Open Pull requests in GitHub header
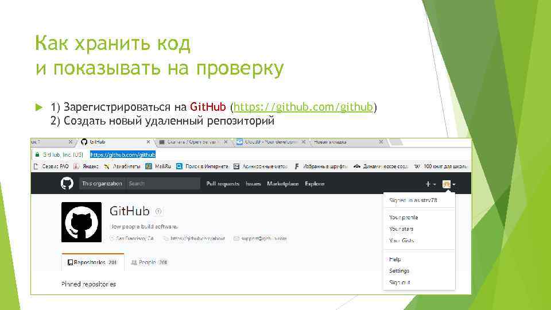 tap(223, 184)
